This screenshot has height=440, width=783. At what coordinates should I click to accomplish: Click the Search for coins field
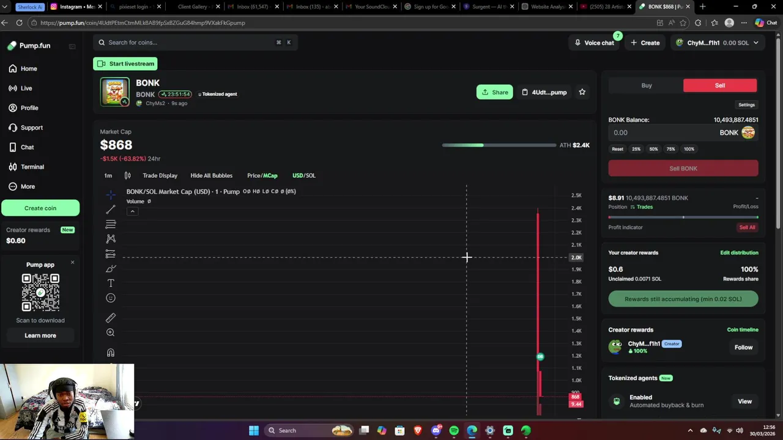pos(196,43)
